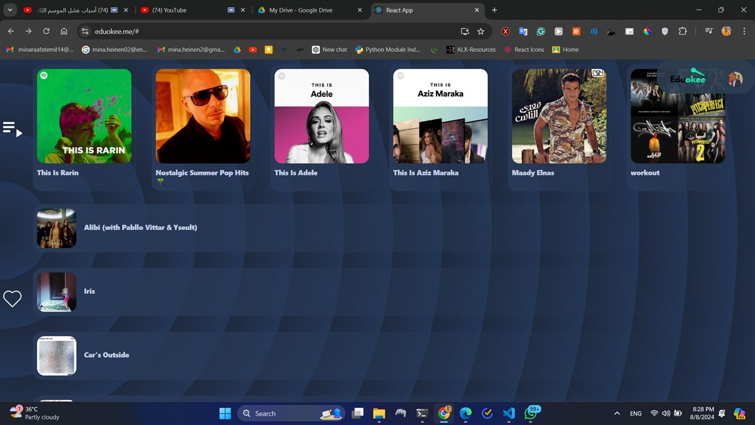Click the Iris song album artwork
This screenshot has height=425, width=755.
(x=57, y=292)
